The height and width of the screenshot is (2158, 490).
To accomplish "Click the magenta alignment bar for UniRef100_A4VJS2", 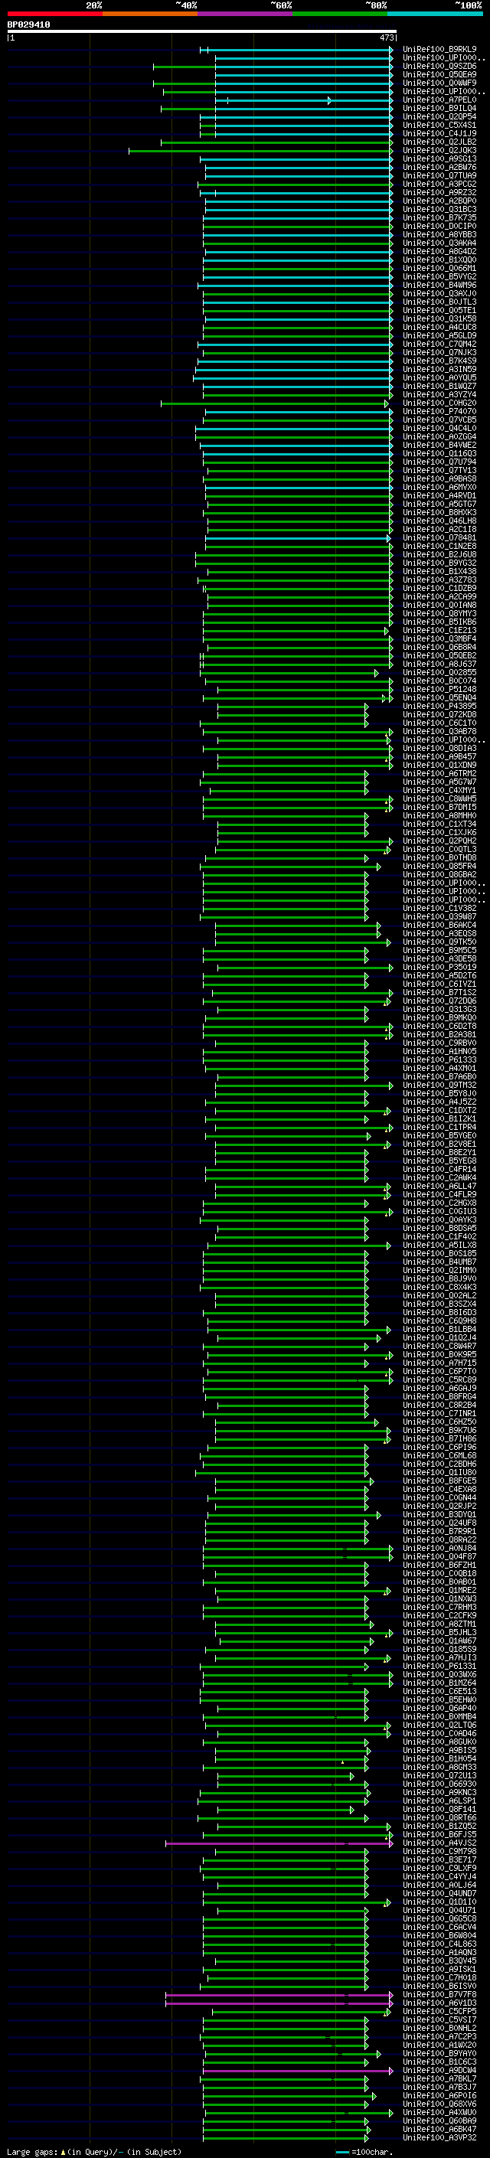I will (279, 1843).
